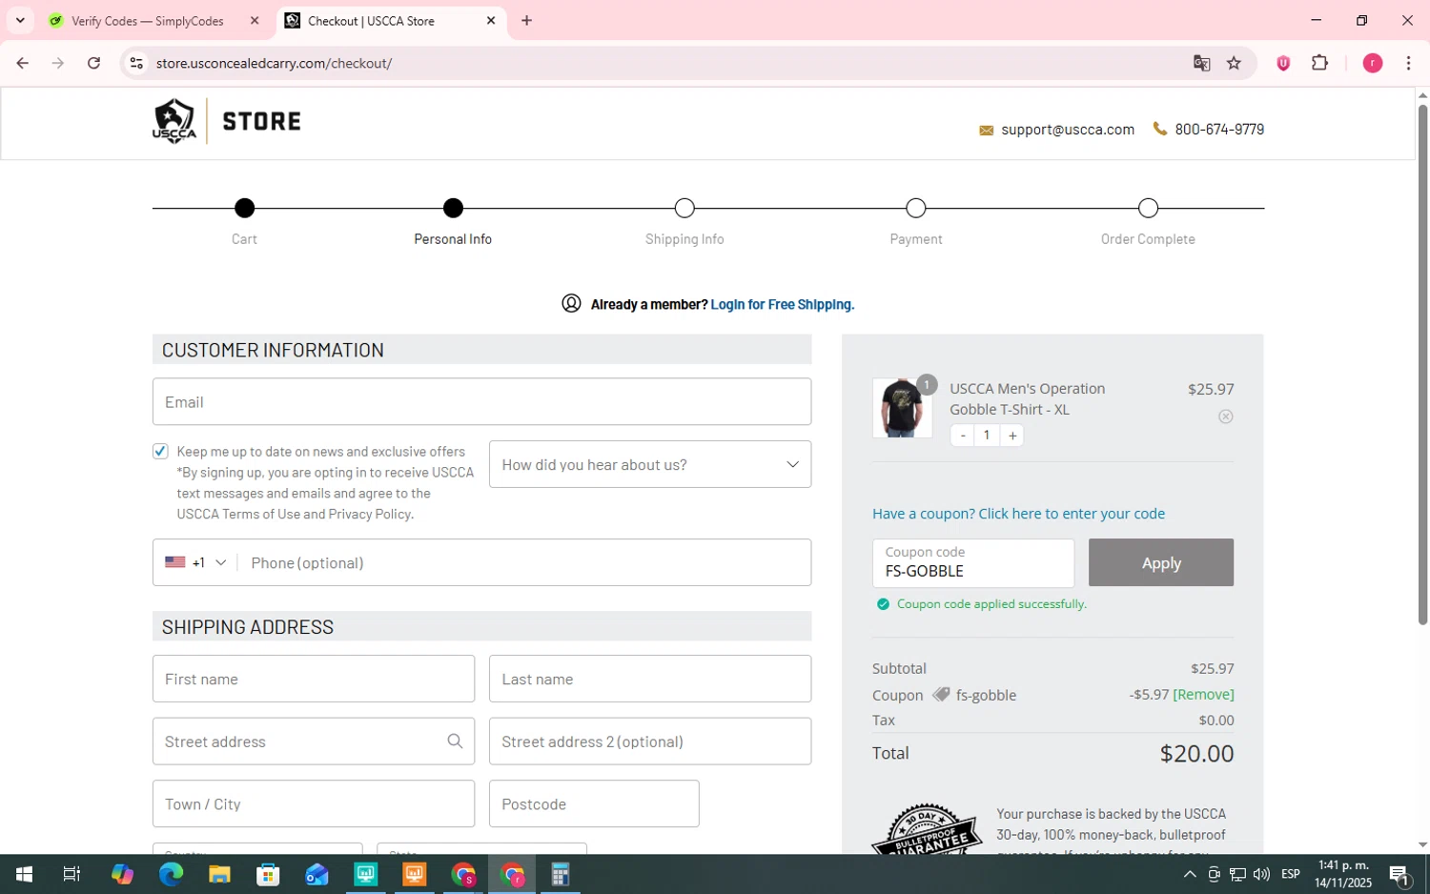Click the street address search magnifier icon
1430x894 pixels.
[455, 742]
